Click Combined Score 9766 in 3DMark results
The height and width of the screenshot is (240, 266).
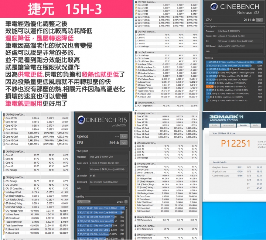(227, 176)
